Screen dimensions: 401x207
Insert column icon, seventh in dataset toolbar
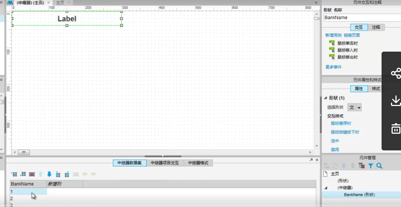coord(67,174)
